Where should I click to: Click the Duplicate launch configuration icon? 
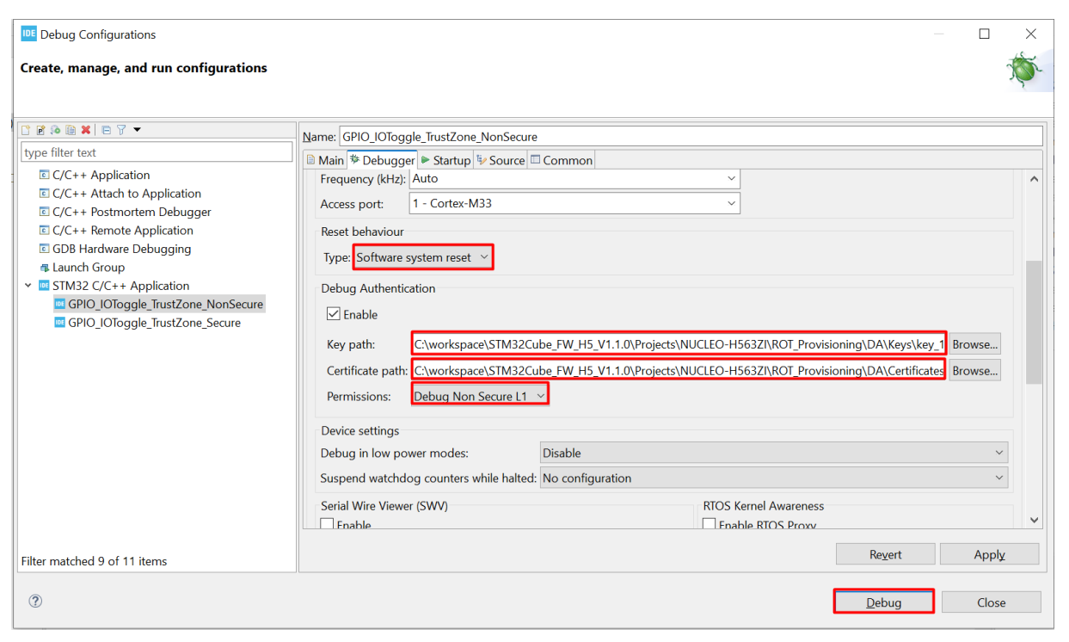tap(70, 130)
